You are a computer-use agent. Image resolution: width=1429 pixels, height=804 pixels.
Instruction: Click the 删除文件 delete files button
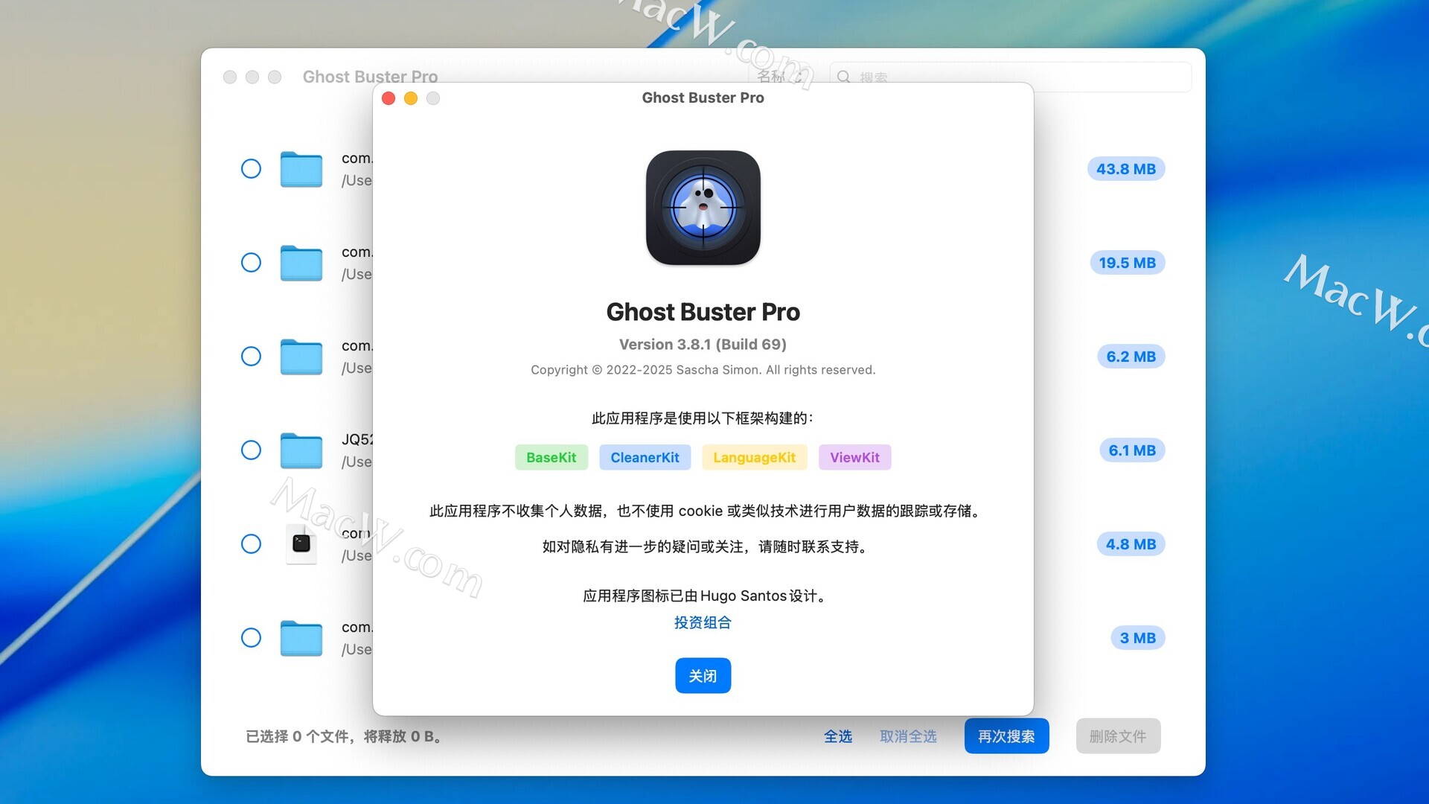pos(1118,736)
